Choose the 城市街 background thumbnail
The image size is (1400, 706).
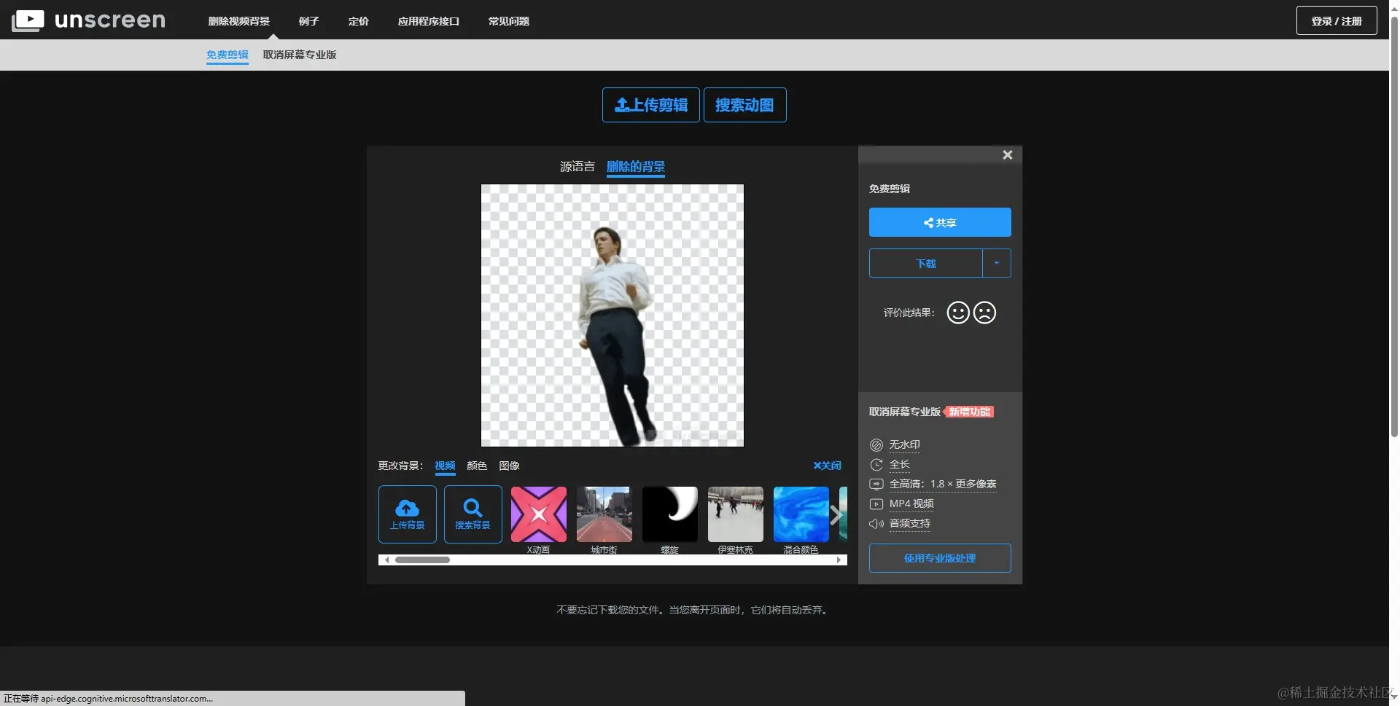(x=604, y=514)
